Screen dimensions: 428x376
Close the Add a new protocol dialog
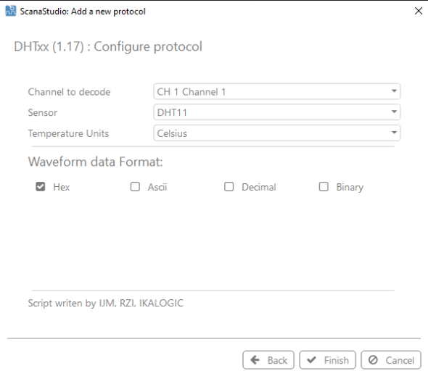[419, 11]
